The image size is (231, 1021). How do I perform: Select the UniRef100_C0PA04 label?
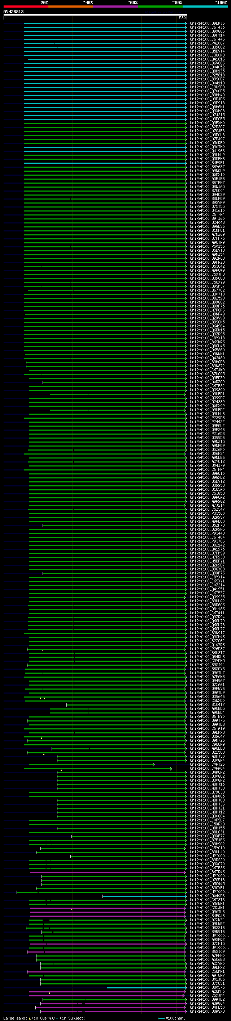pyautogui.click(x=207, y=769)
